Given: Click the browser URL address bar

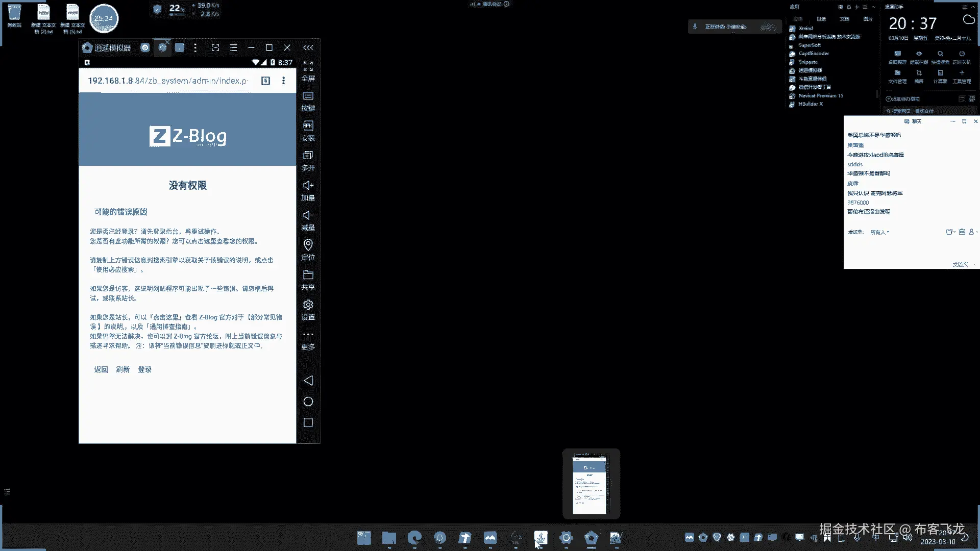Looking at the screenshot, I should (x=167, y=81).
